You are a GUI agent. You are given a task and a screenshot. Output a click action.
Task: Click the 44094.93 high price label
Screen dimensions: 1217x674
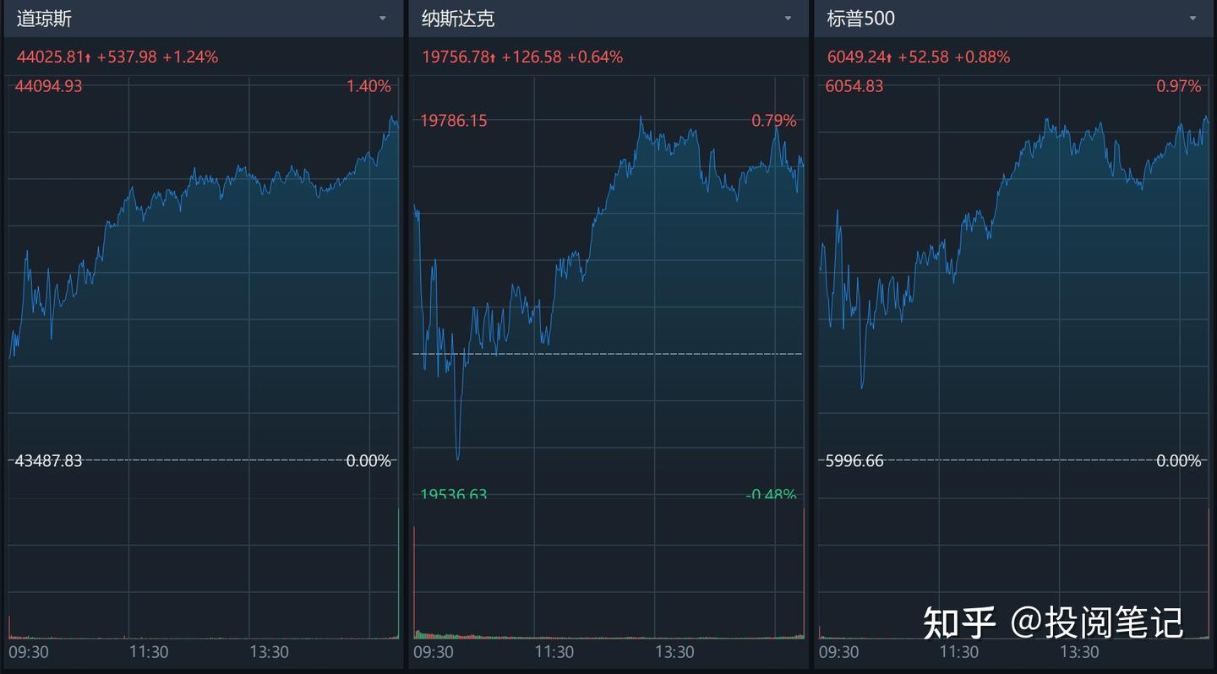pos(49,86)
